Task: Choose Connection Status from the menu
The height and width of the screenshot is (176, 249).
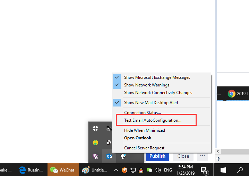Action: click(142, 113)
